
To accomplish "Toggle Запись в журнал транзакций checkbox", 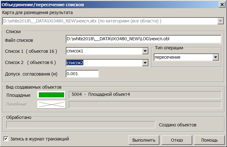I will (6, 139).
